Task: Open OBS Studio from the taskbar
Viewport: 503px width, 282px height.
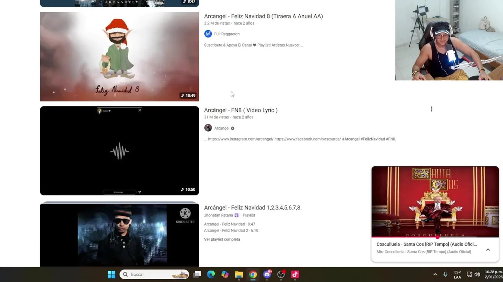Action: coord(281,275)
